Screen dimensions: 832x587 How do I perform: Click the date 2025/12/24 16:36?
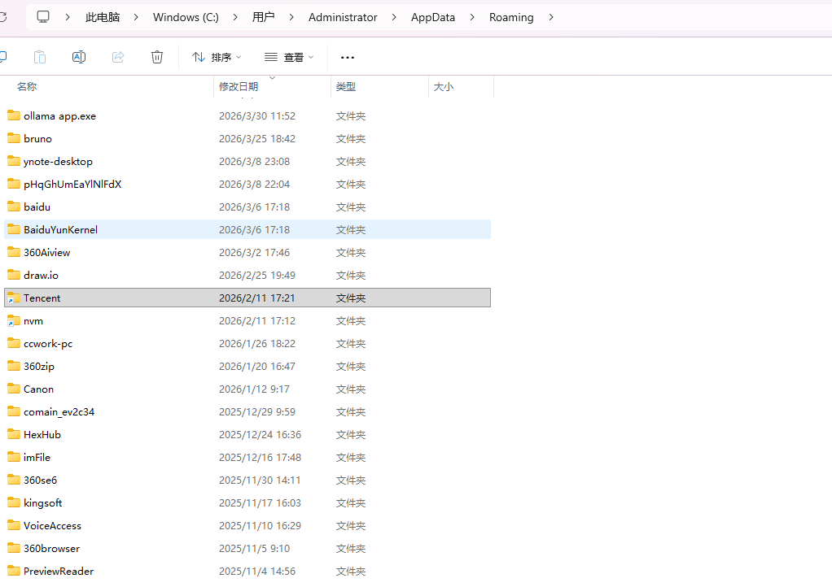click(260, 434)
